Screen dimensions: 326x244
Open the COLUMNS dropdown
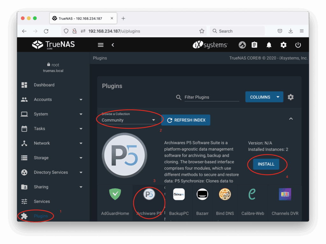coord(264,97)
